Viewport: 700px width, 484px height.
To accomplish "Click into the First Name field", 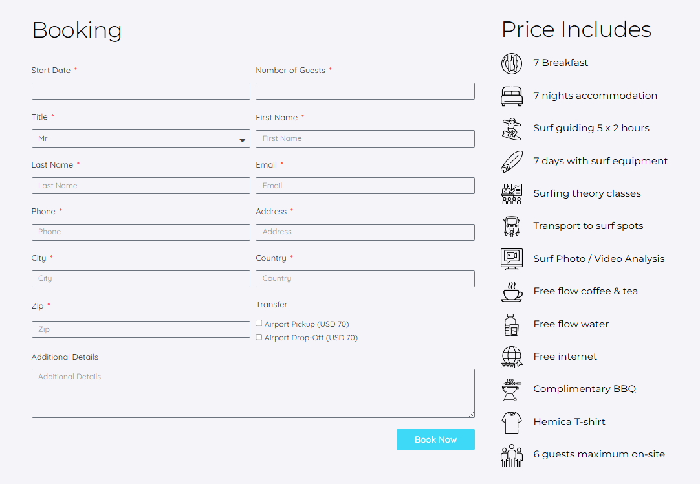I will [x=365, y=138].
